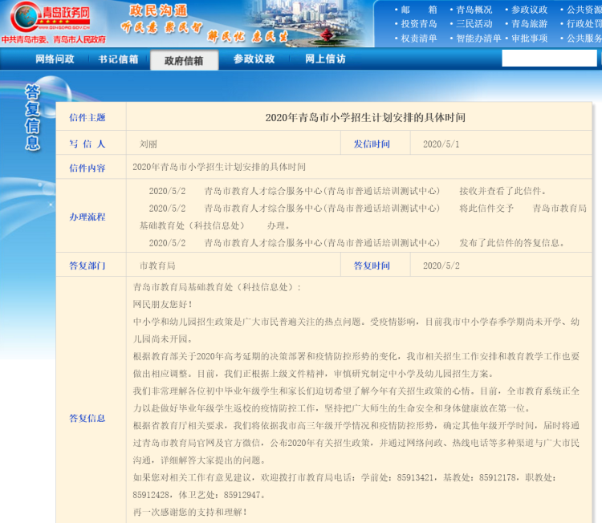
Task: Click the 接收并查看了此信件 process entry
Action: coord(502,191)
